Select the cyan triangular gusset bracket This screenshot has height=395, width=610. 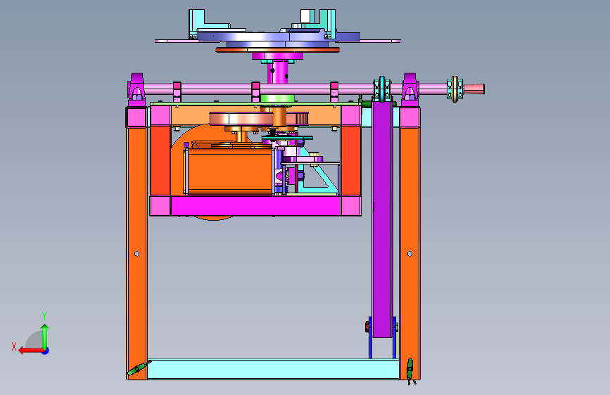click(x=318, y=171)
